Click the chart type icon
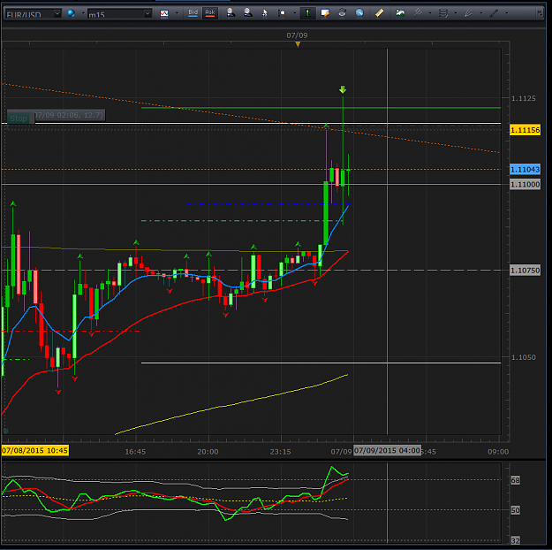This screenshot has width=552, height=550. click(x=164, y=13)
